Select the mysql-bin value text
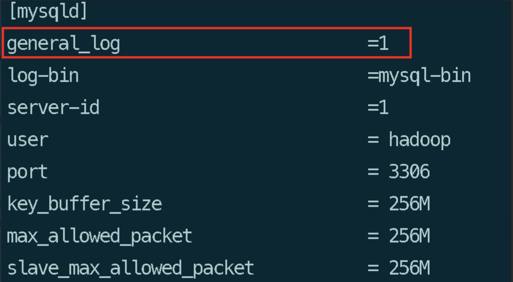 coord(424,76)
